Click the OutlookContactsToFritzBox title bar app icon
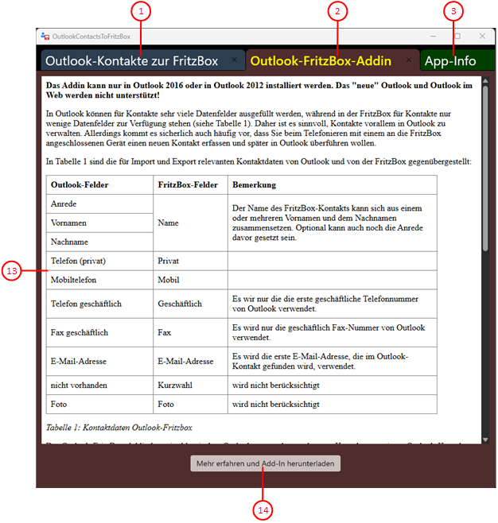 [45, 37]
